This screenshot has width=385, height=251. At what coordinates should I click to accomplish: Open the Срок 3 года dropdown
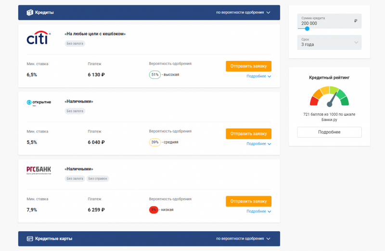coord(329,42)
